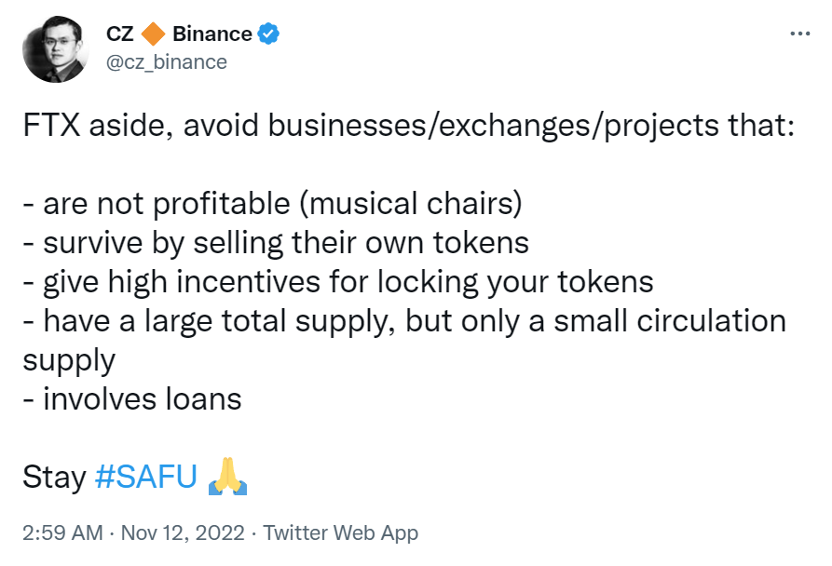Open the #SAFU hashtag
This screenshot has height=566, width=832.
point(146,476)
